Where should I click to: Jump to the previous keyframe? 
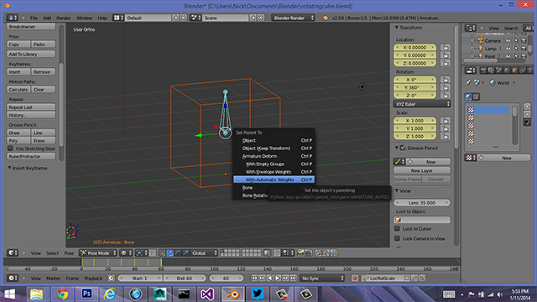pos(262,278)
